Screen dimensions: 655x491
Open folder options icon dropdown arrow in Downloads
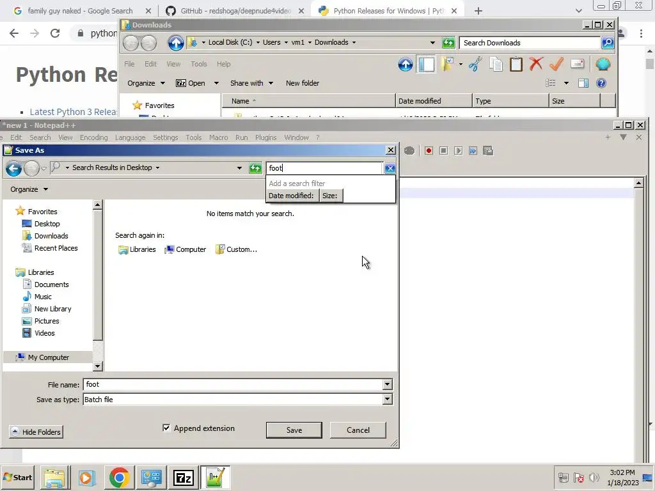(x=461, y=65)
